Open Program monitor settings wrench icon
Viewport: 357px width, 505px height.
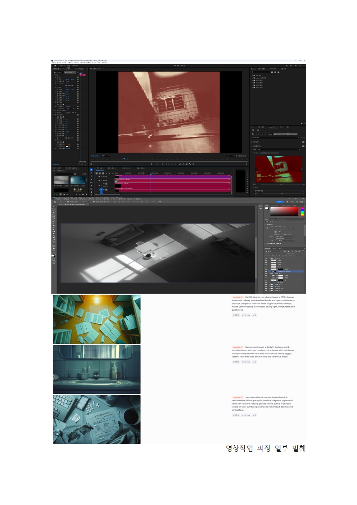click(x=236, y=156)
